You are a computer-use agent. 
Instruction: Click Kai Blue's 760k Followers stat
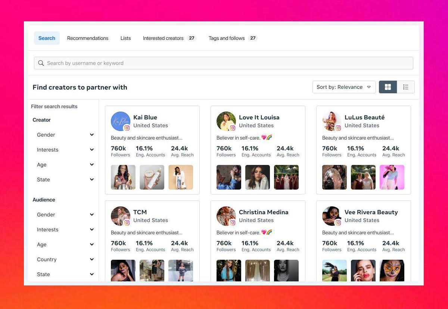tap(120, 151)
